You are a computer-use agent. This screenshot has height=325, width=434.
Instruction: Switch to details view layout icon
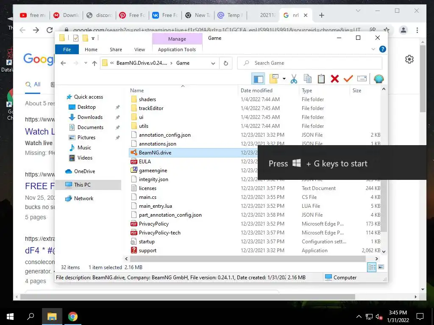[x=372, y=267]
